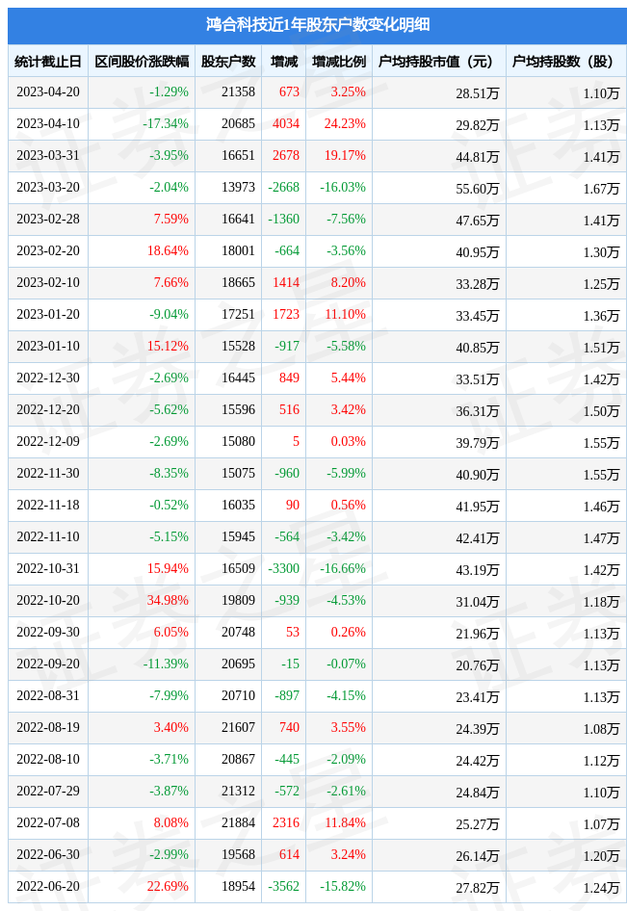
Task: Click the 户均持股数（股） column header
Action: [566, 61]
